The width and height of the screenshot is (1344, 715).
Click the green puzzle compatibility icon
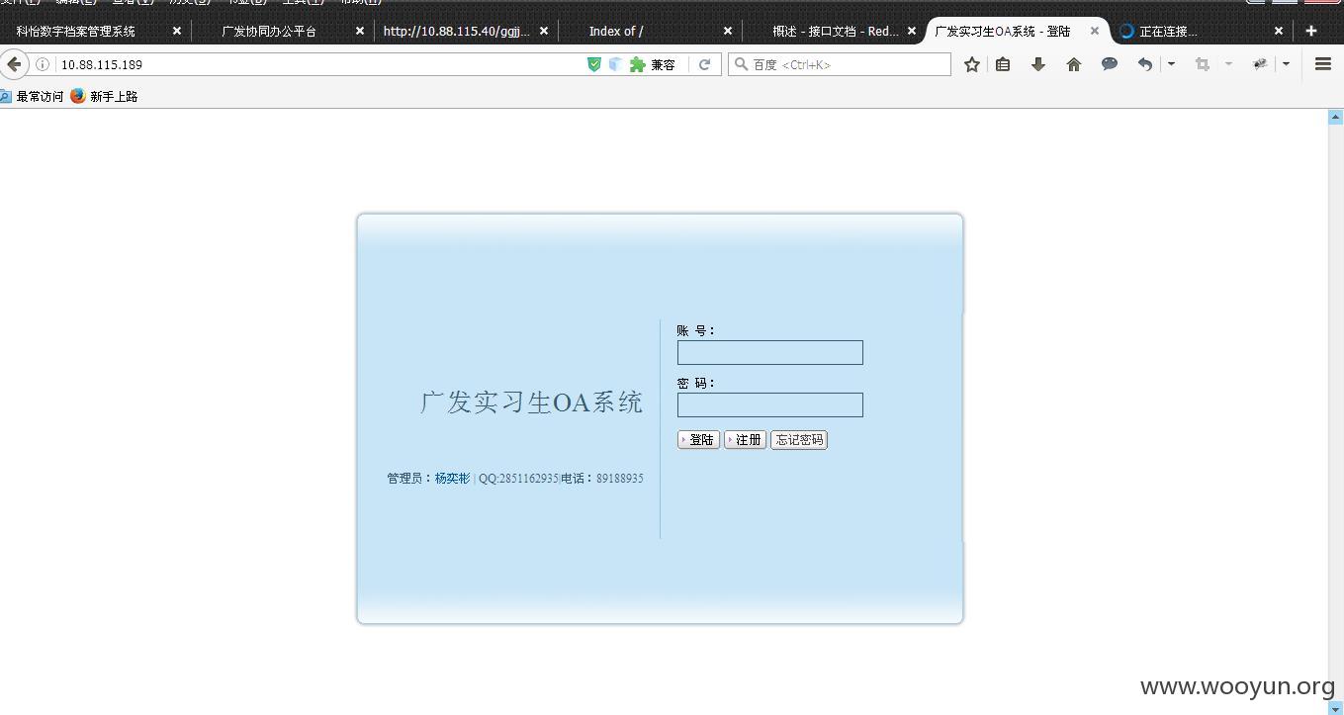pos(638,64)
